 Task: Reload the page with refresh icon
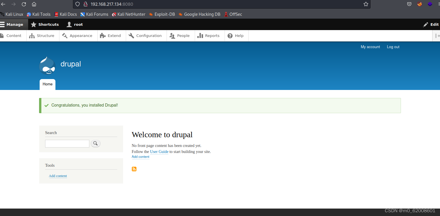pyautogui.click(x=24, y=4)
